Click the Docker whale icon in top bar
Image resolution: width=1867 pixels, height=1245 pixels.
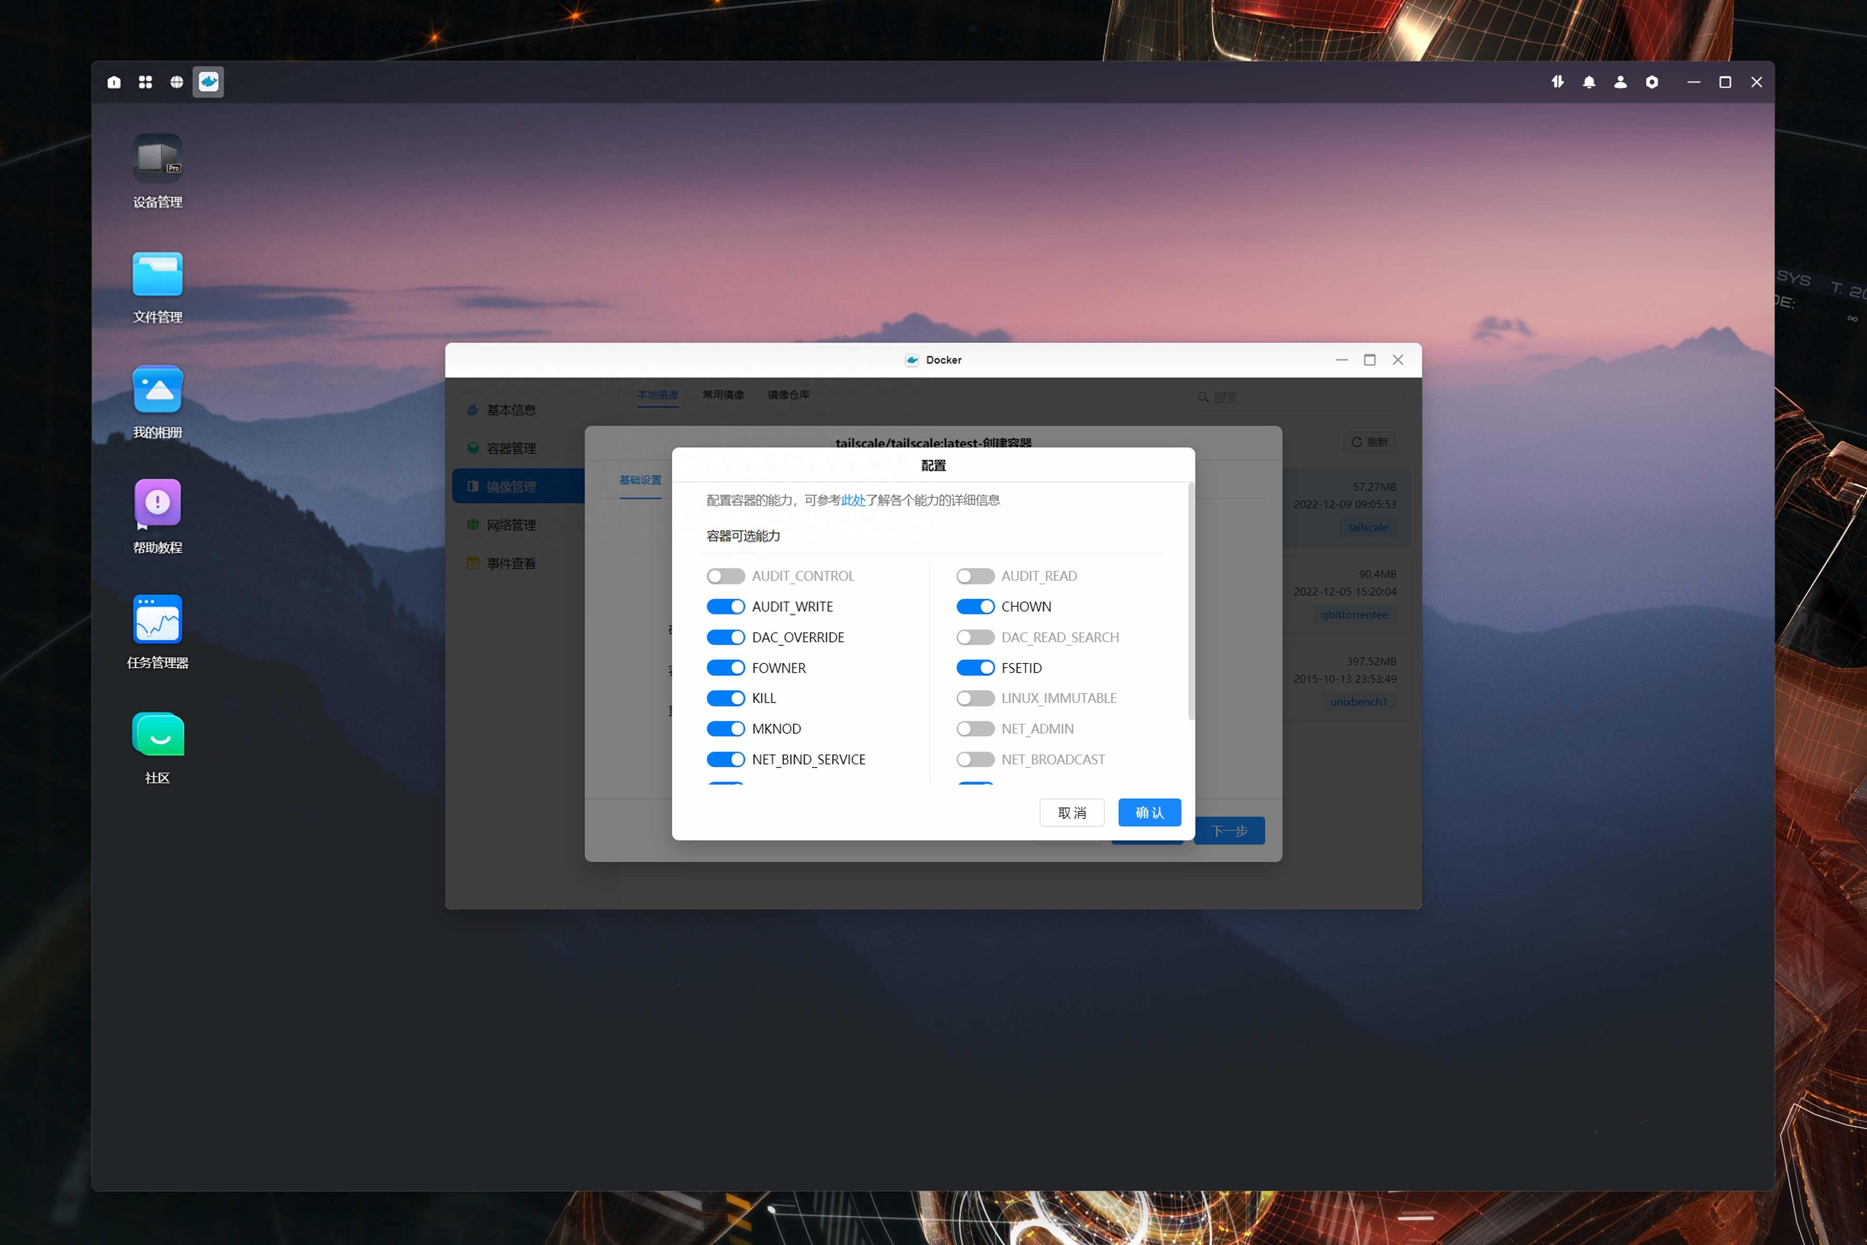coord(208,82)
